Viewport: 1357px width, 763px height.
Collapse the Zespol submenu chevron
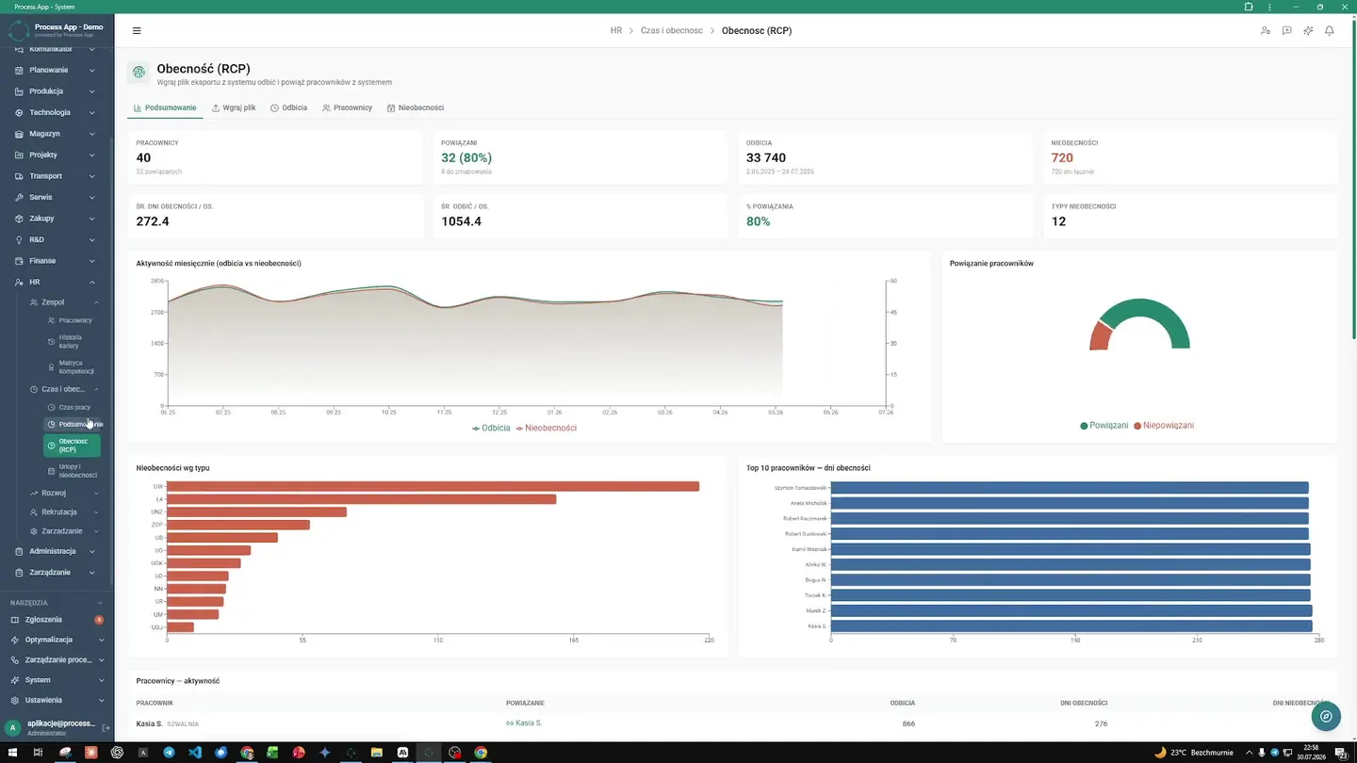96,302
